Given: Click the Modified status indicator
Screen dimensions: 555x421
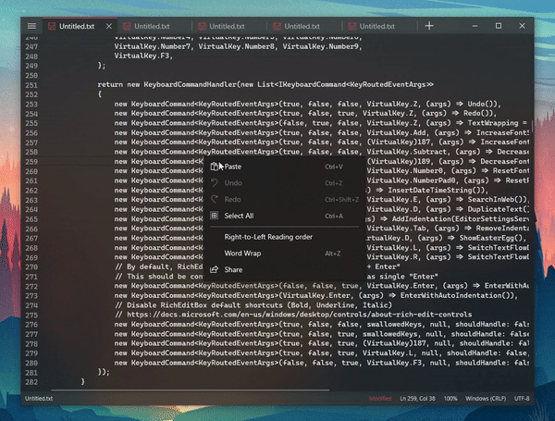Looking at the screenshot, I should pyautogui.click(x=380, y=399).
